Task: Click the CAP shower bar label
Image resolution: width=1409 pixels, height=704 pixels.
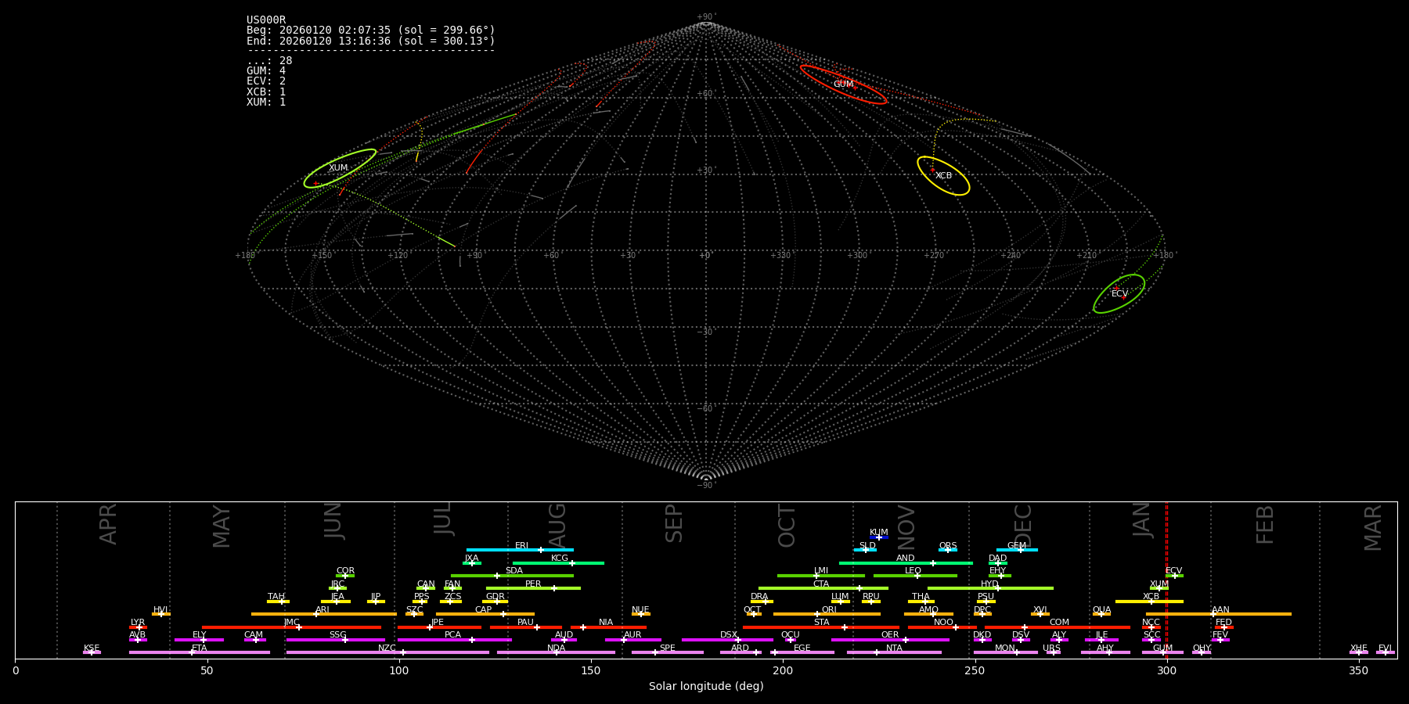Action: [484, 610]
